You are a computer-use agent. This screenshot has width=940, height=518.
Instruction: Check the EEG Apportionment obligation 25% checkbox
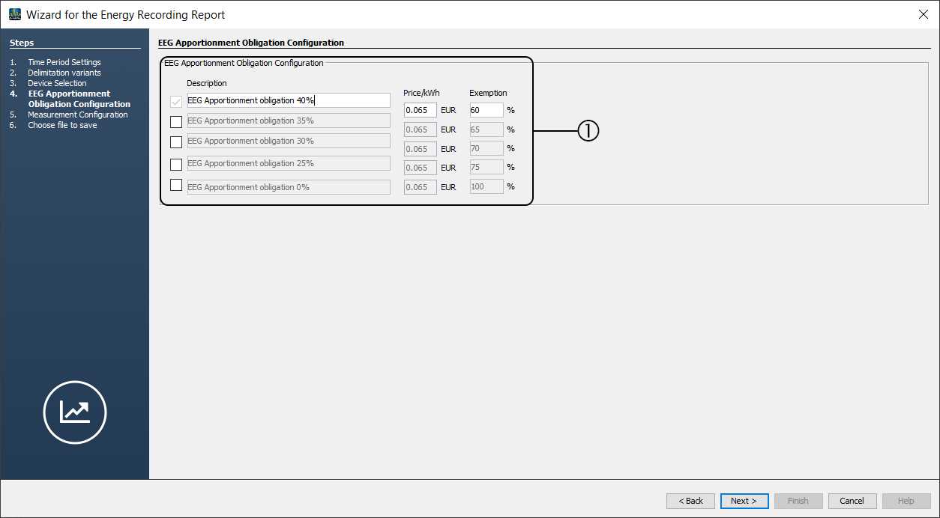point(176,164)
